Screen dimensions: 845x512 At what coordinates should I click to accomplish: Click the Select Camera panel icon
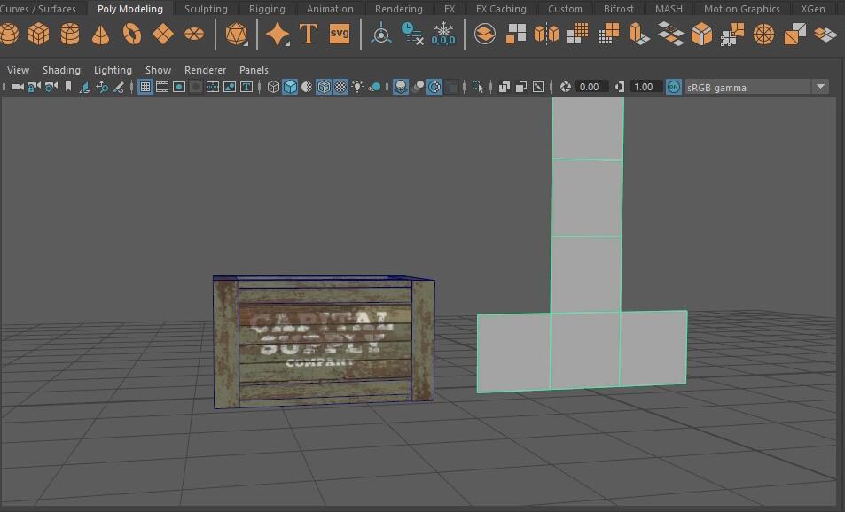tap(17, 87)
